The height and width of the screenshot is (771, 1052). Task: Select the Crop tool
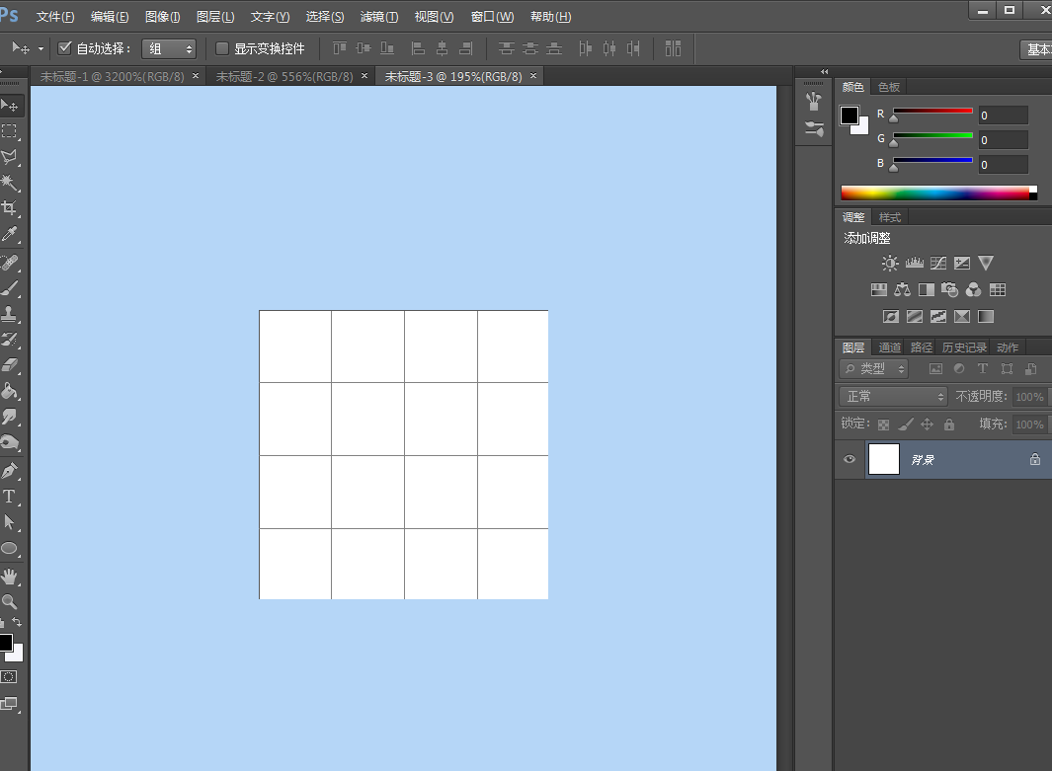point(10,208)
